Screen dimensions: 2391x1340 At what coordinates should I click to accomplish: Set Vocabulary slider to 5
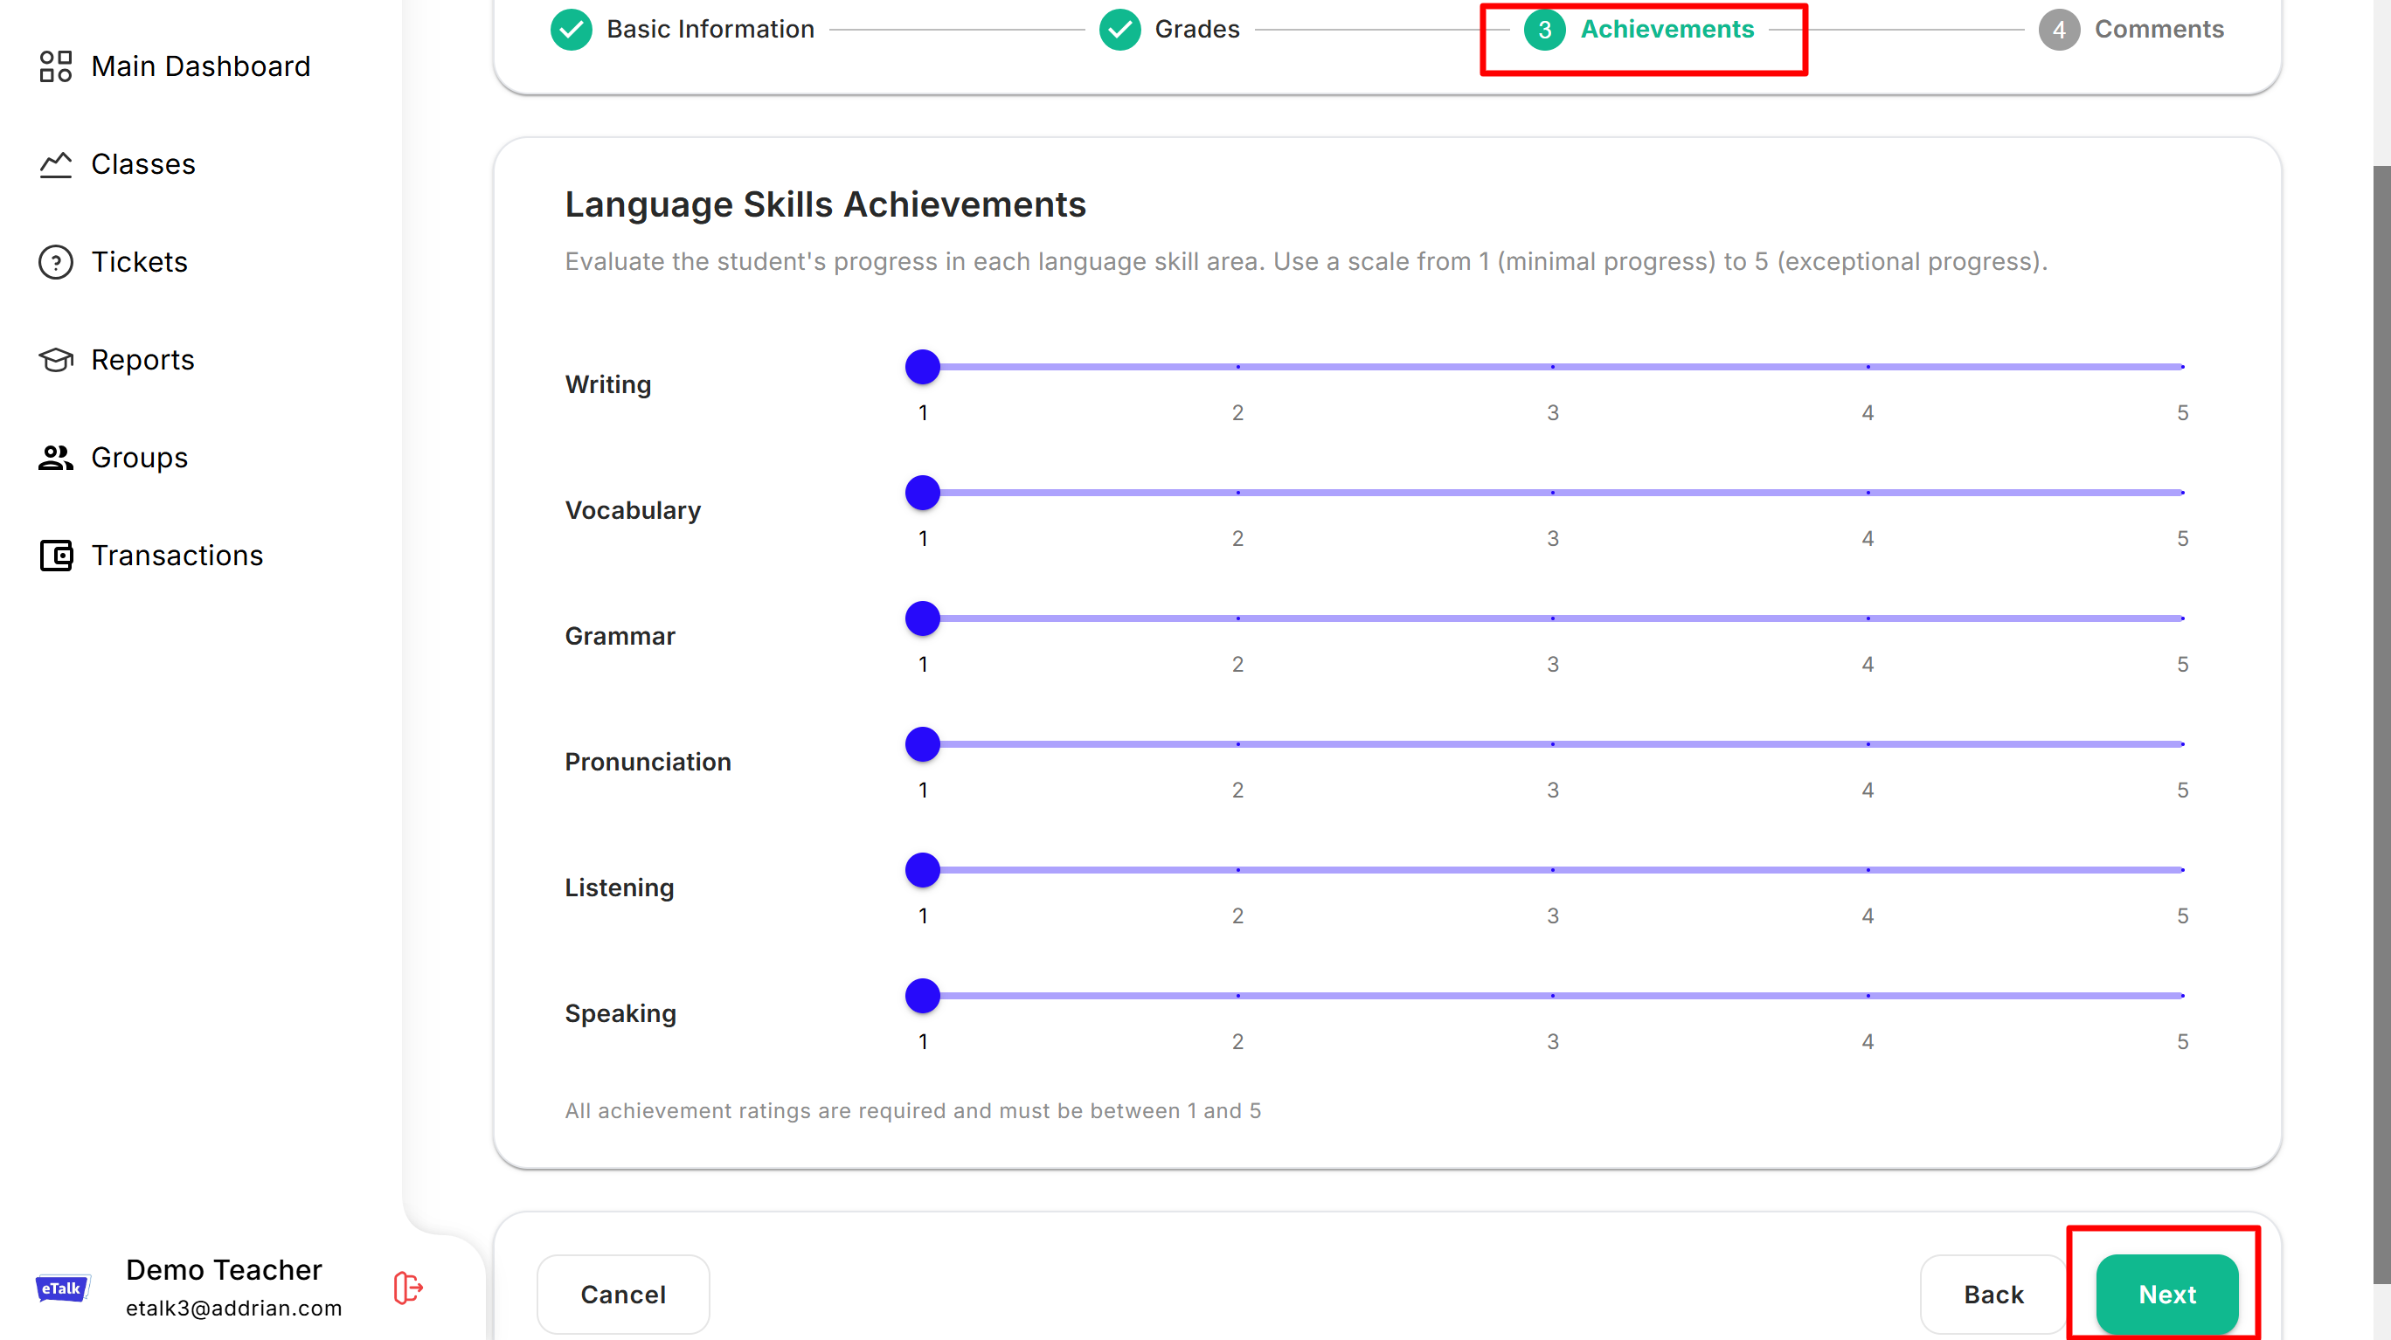[x=2182, y=493]
